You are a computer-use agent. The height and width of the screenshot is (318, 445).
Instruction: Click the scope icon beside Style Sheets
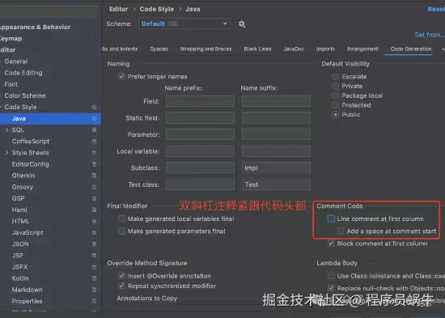click(94, 153)
